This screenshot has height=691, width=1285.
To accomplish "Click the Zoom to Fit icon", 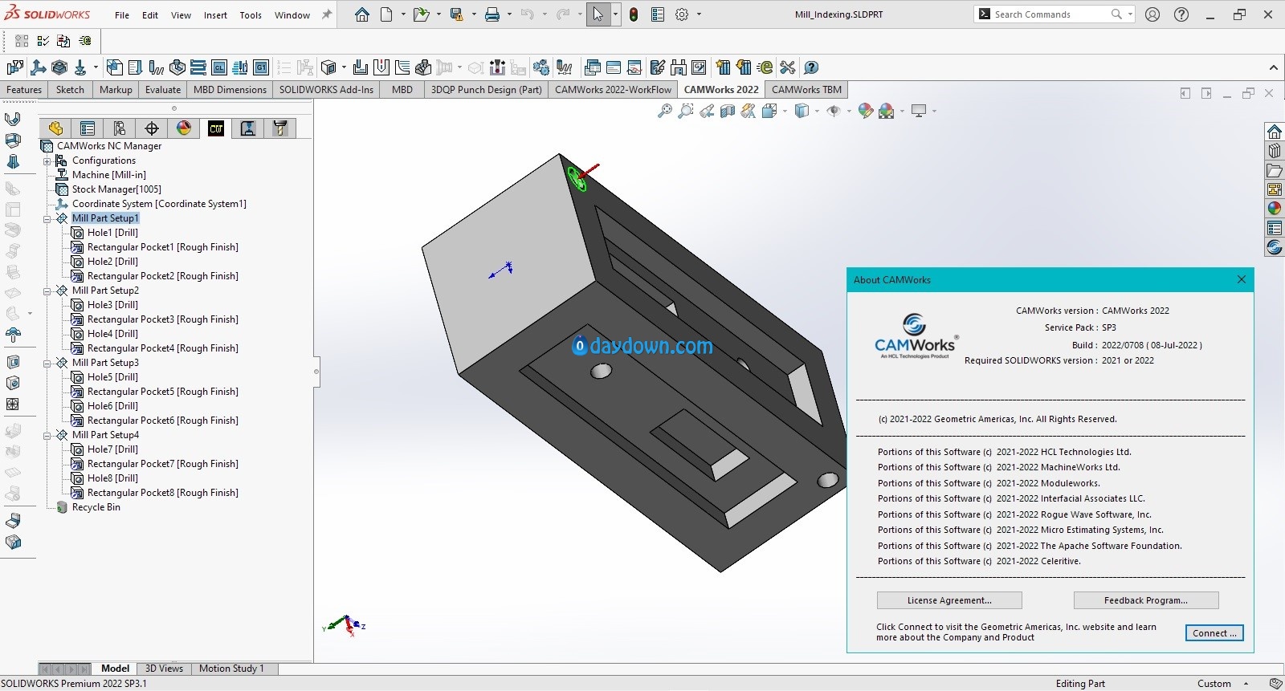I will (665, 111).
